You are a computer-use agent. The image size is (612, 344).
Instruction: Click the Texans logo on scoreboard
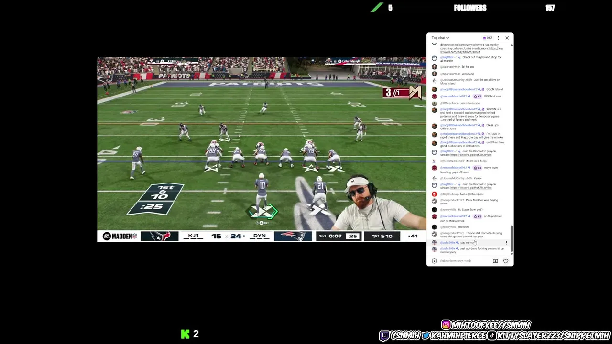click(x=159, y=236)
